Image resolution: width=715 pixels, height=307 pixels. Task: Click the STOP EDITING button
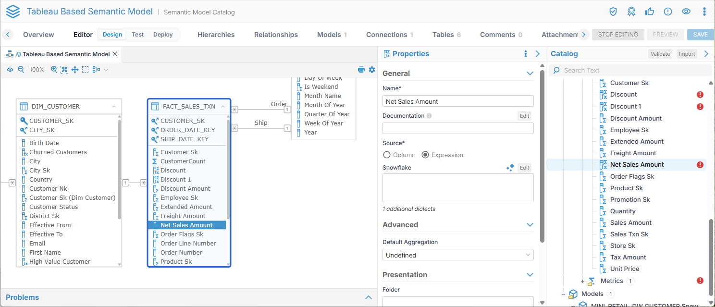point(617,35)
